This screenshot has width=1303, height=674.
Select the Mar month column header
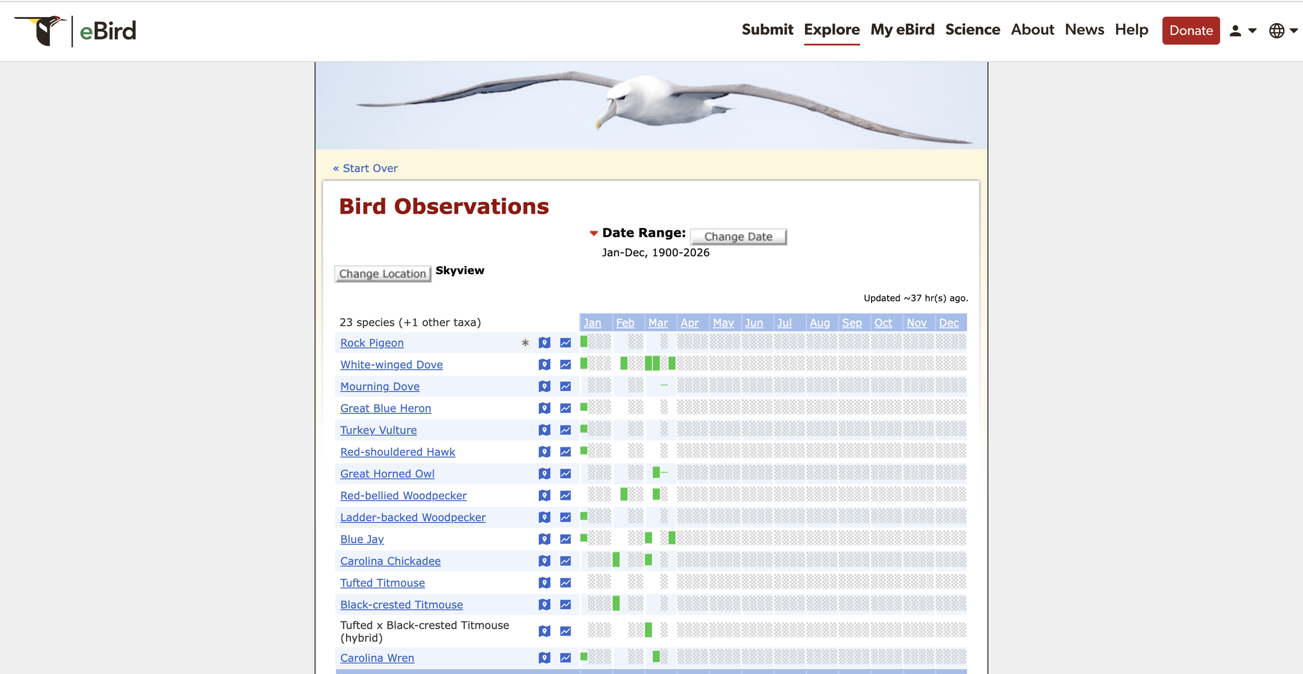658,323
